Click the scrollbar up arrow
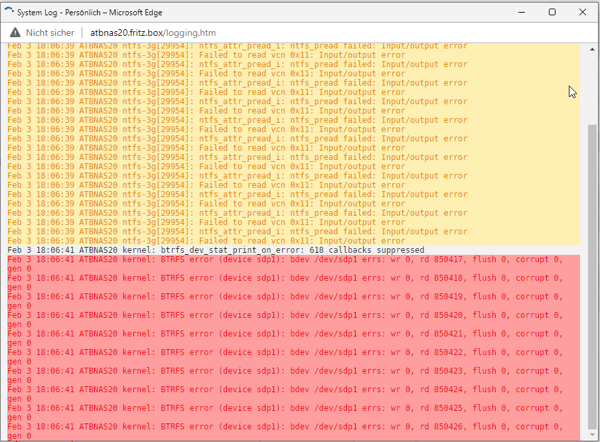This screenshot has width=600, height=442. (x=592, y=49)
